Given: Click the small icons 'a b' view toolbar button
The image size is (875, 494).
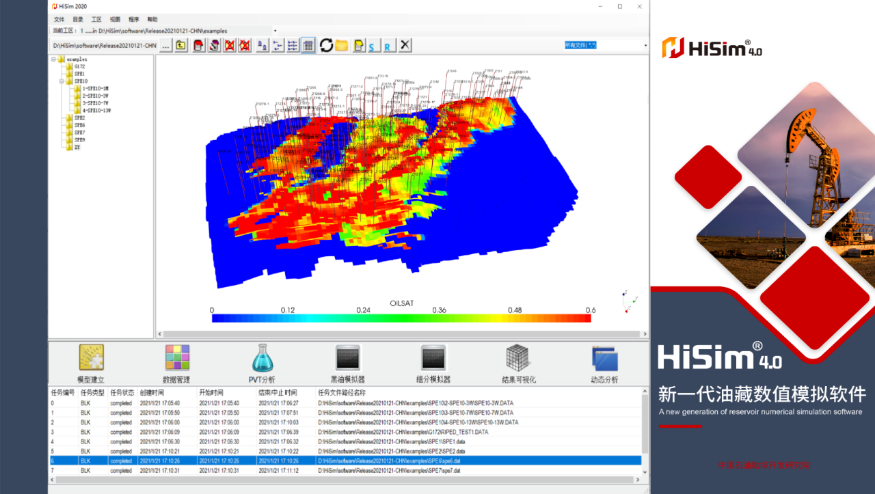Looking at the screenshot, I should coord(262,45).
